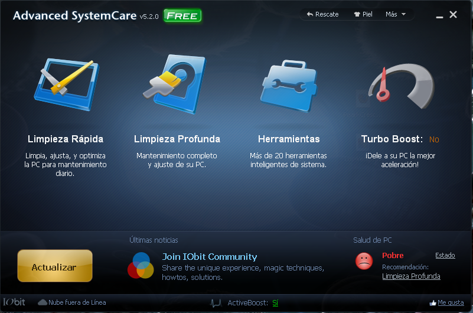This screenshot has height=313, width=473.
Task: Open the Herramientas toolbox icon
Action: [289, 86]
